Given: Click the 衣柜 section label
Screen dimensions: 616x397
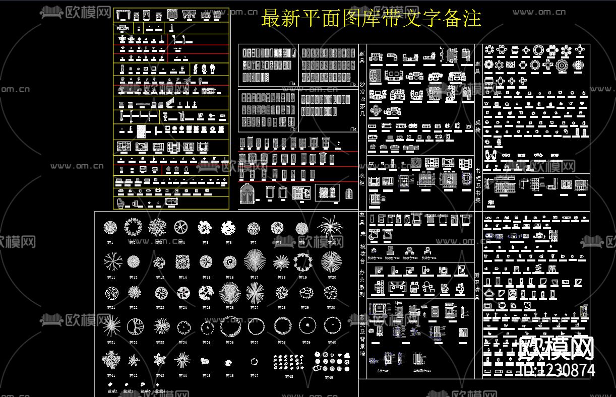Looking at the screenshot, I should coord(362,179).
